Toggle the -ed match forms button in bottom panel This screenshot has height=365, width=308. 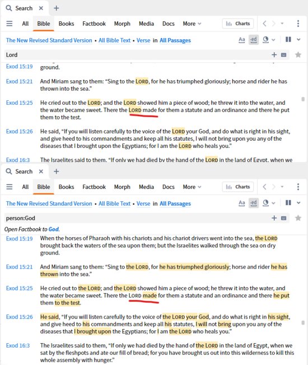click(253, 203)
